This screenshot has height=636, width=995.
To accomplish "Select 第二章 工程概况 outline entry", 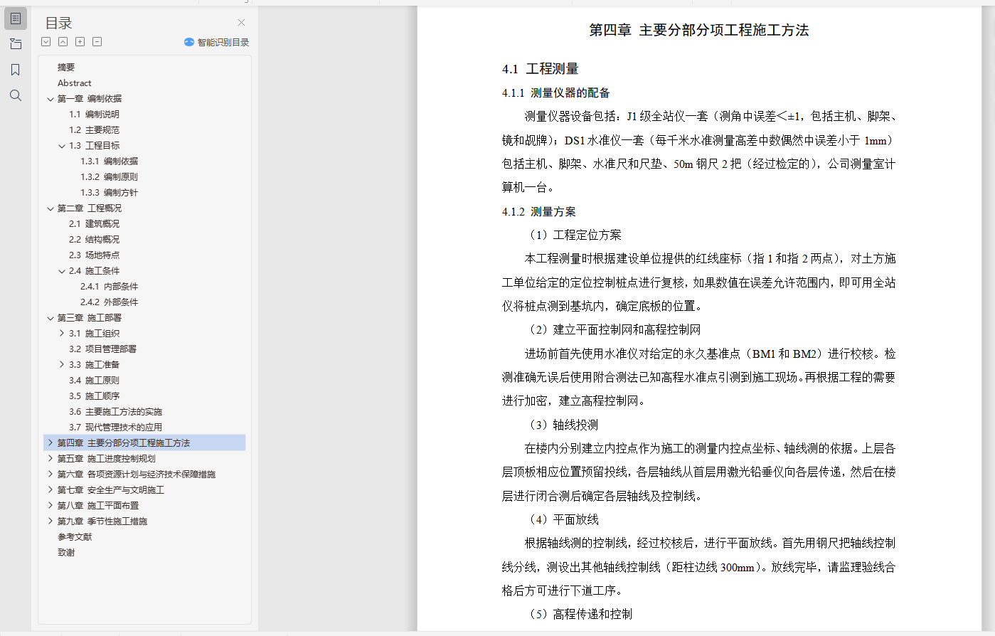I will [x=90, y=208].
